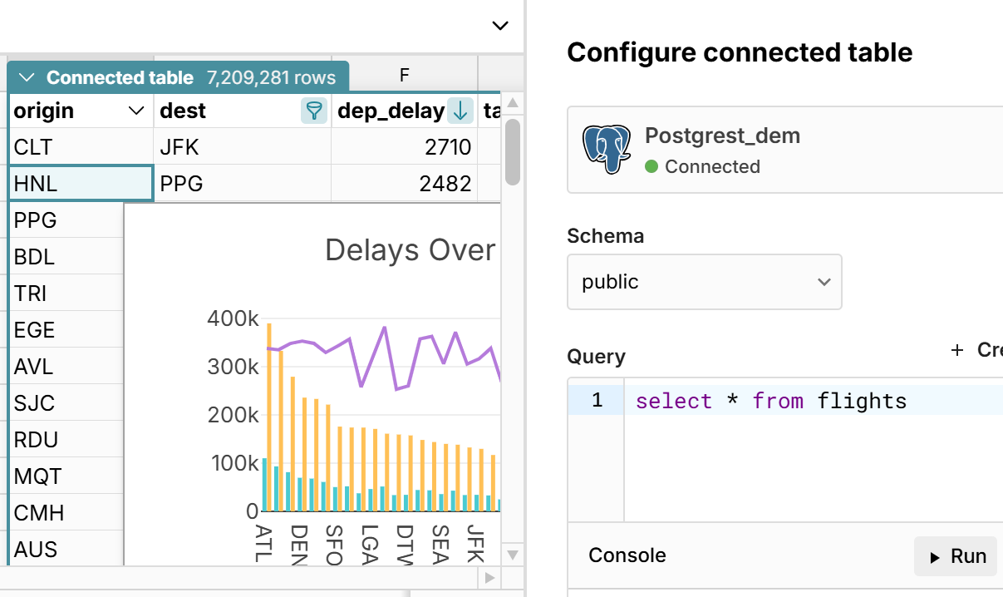Click the filter icon on dest column
1003x597 pixels.
(x=313, y=111)
